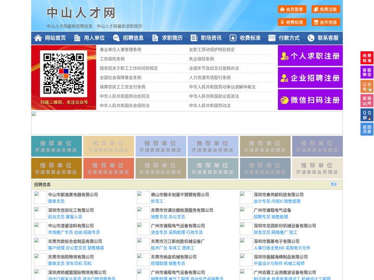Click the 更多 link in 招聘信息 header
Viewport: 374px width, 280px height.
click(x=335, y=184)
